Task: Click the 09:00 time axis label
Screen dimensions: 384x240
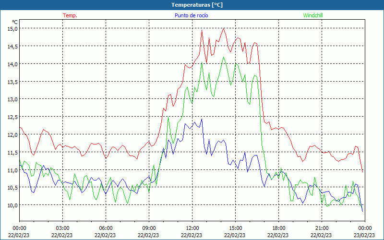Action: [149, 228]
